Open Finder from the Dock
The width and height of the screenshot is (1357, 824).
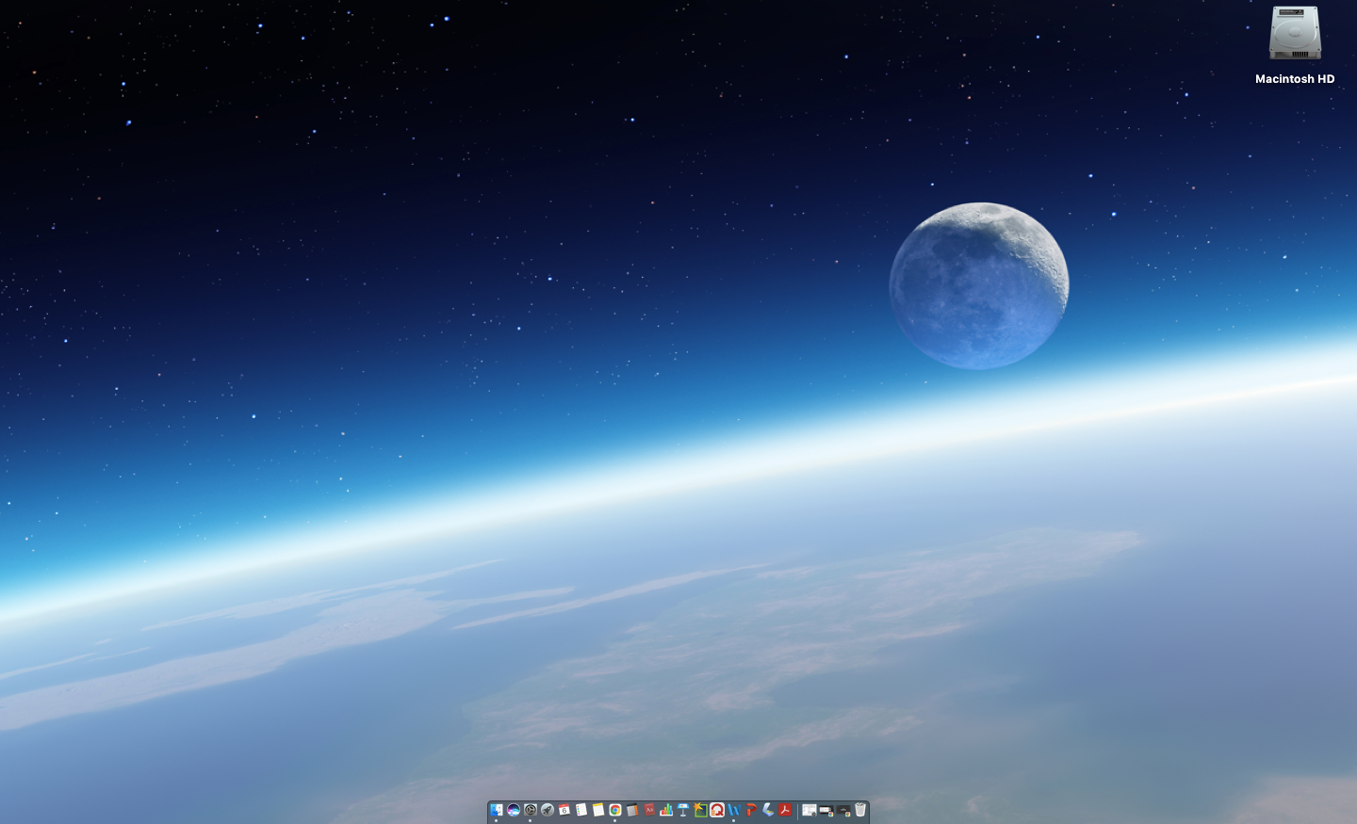click(497, 810)
